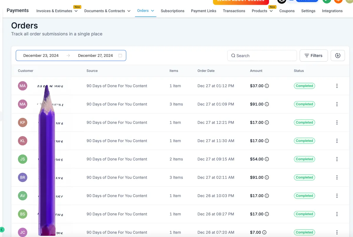353x237 pixels.
Task: Click '2 Items' in the JS order row
Action: coord(176,159)
